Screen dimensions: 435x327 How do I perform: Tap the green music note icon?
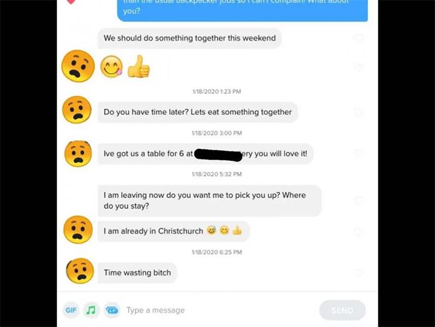tap(91, 310)
